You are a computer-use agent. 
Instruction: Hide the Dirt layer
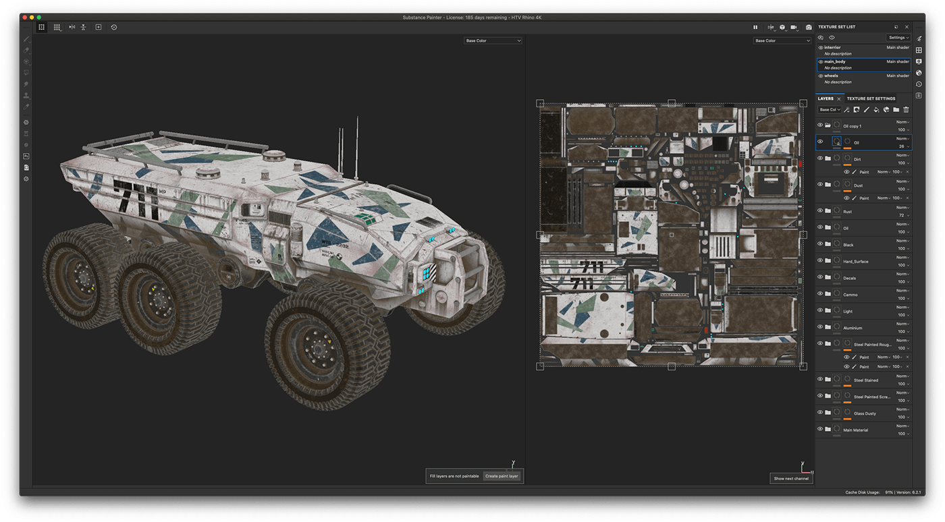[x=821, y=158]
